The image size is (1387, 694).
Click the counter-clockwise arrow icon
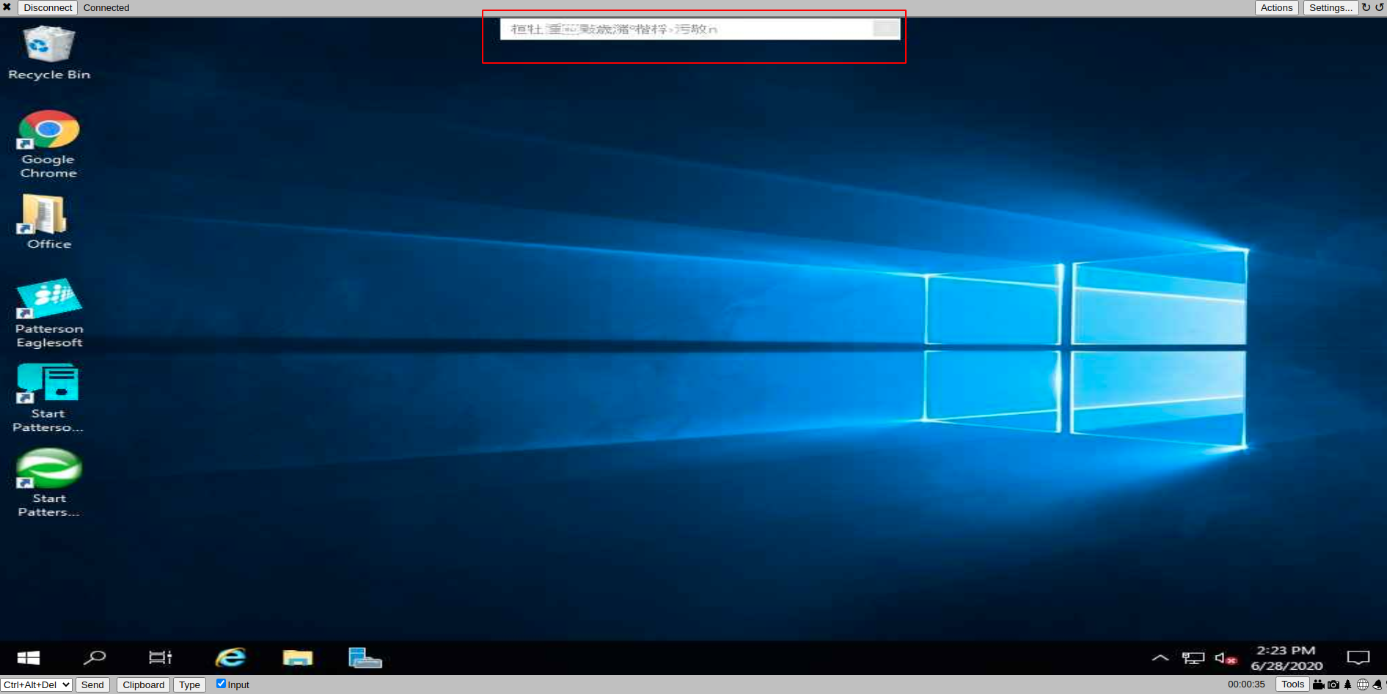1379,7
